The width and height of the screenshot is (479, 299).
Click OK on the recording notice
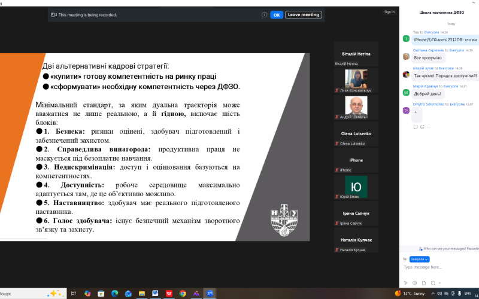tap(277, 15)
